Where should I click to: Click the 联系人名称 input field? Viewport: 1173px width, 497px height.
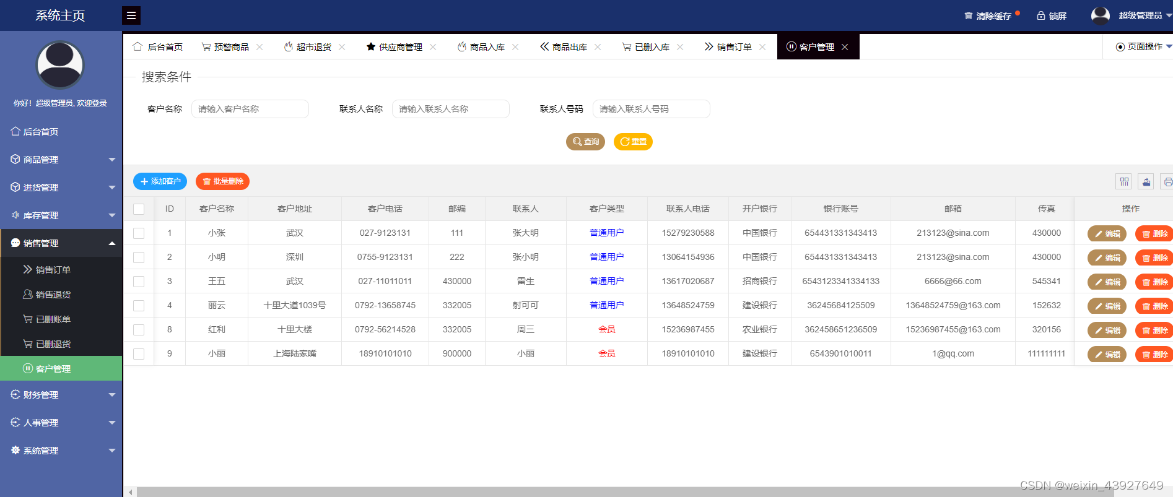(x=451, y=109)
